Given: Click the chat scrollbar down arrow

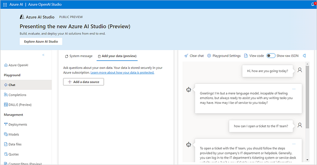Looking at the screenshot, I should [307, 160].
